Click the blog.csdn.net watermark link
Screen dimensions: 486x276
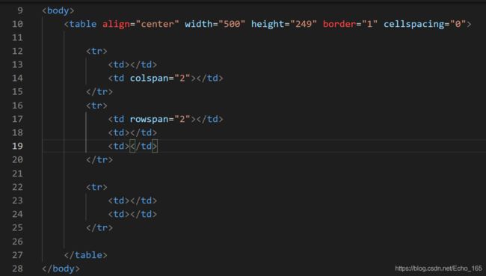pyautogui.click(x=438, y=269)
